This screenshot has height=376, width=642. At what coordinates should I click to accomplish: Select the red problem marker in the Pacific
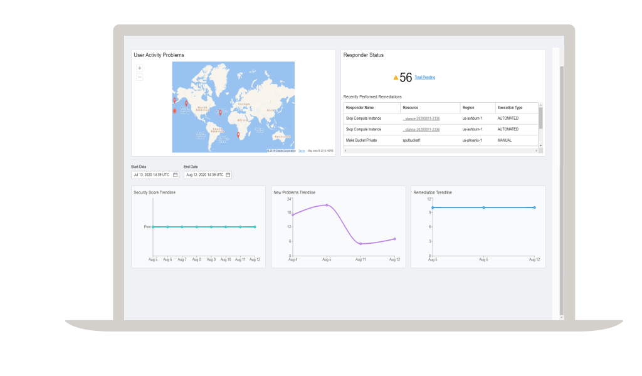pyautogui.click(x=175, y=111)
